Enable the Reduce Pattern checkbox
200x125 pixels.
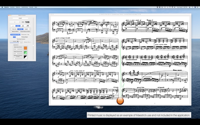point(11,31)
